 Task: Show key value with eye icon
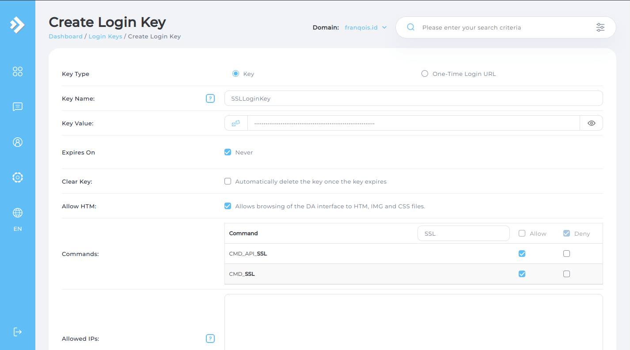592,123
